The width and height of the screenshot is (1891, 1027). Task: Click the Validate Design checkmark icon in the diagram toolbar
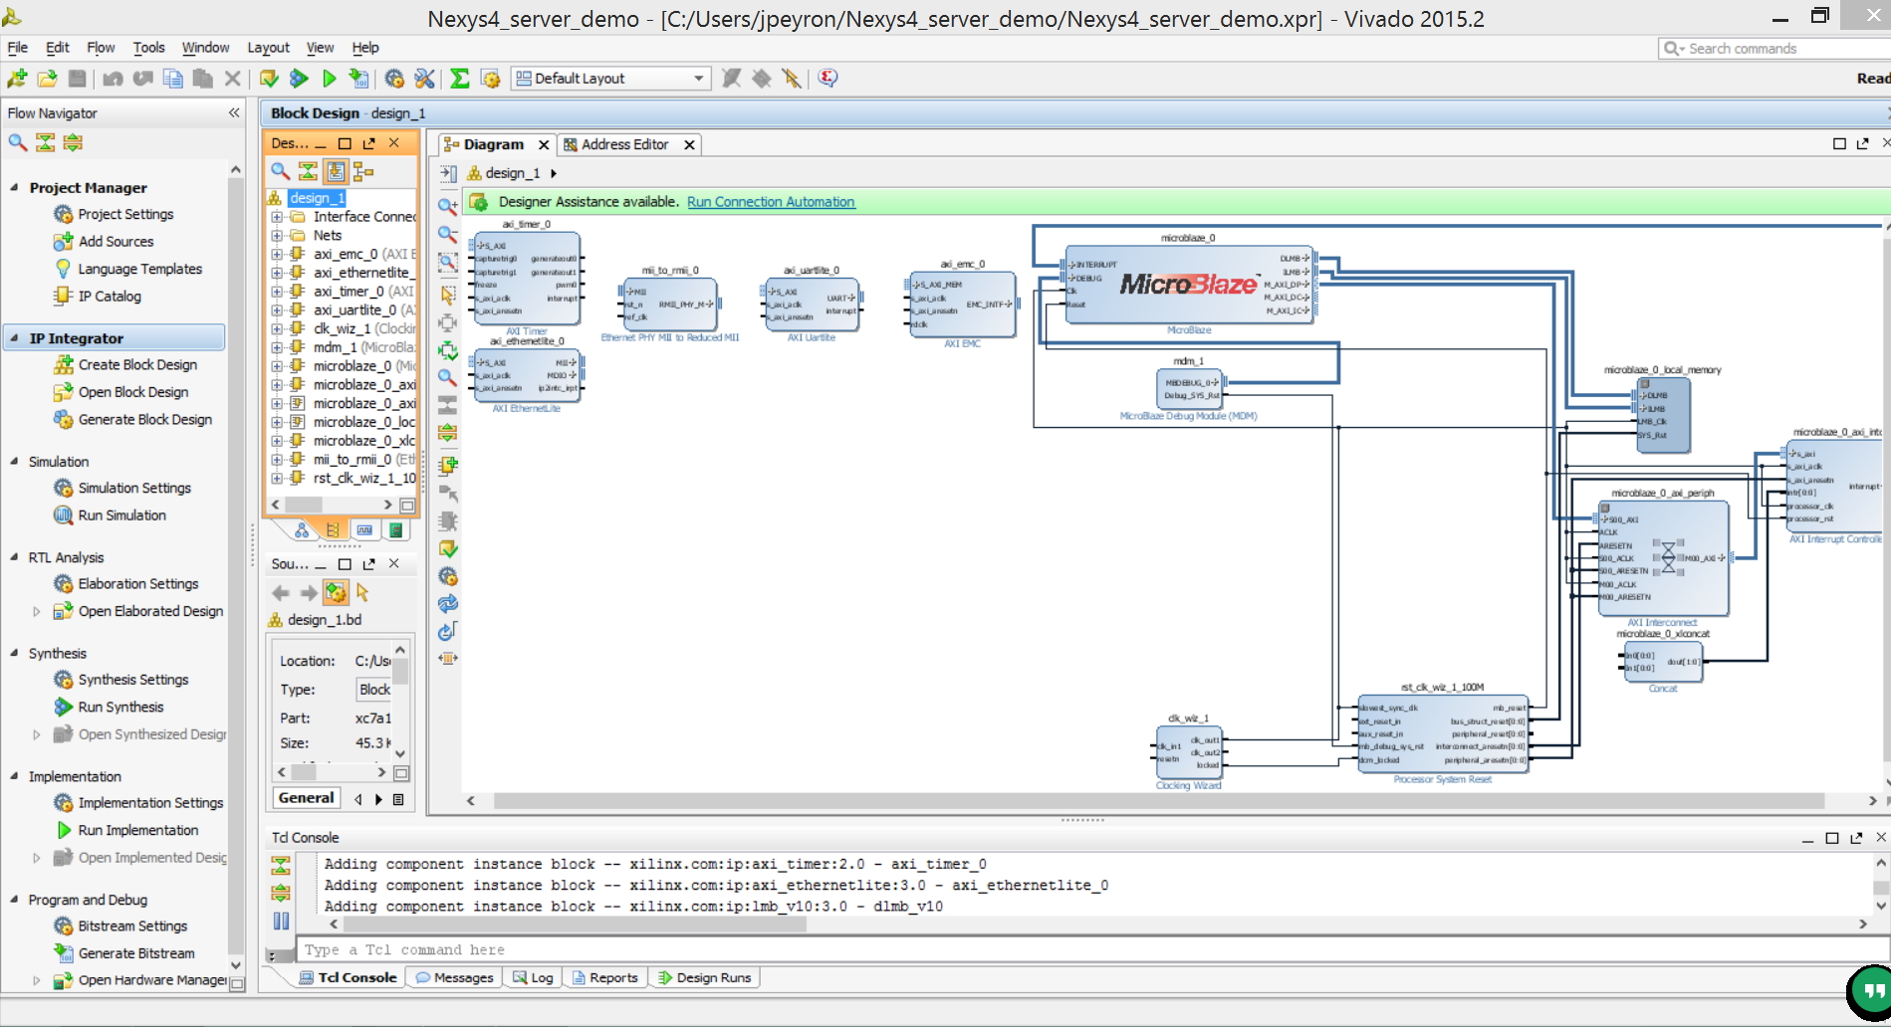448,548
